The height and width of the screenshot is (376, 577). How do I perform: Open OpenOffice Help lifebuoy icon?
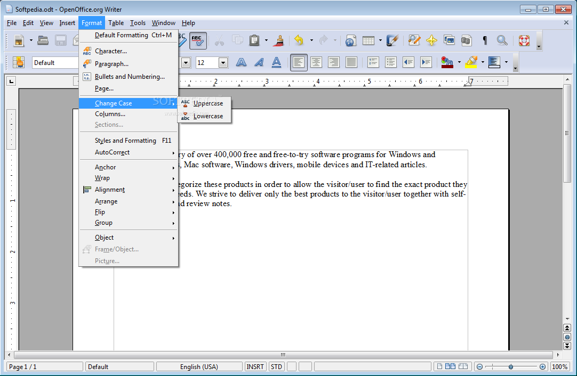tap(524, 40)
